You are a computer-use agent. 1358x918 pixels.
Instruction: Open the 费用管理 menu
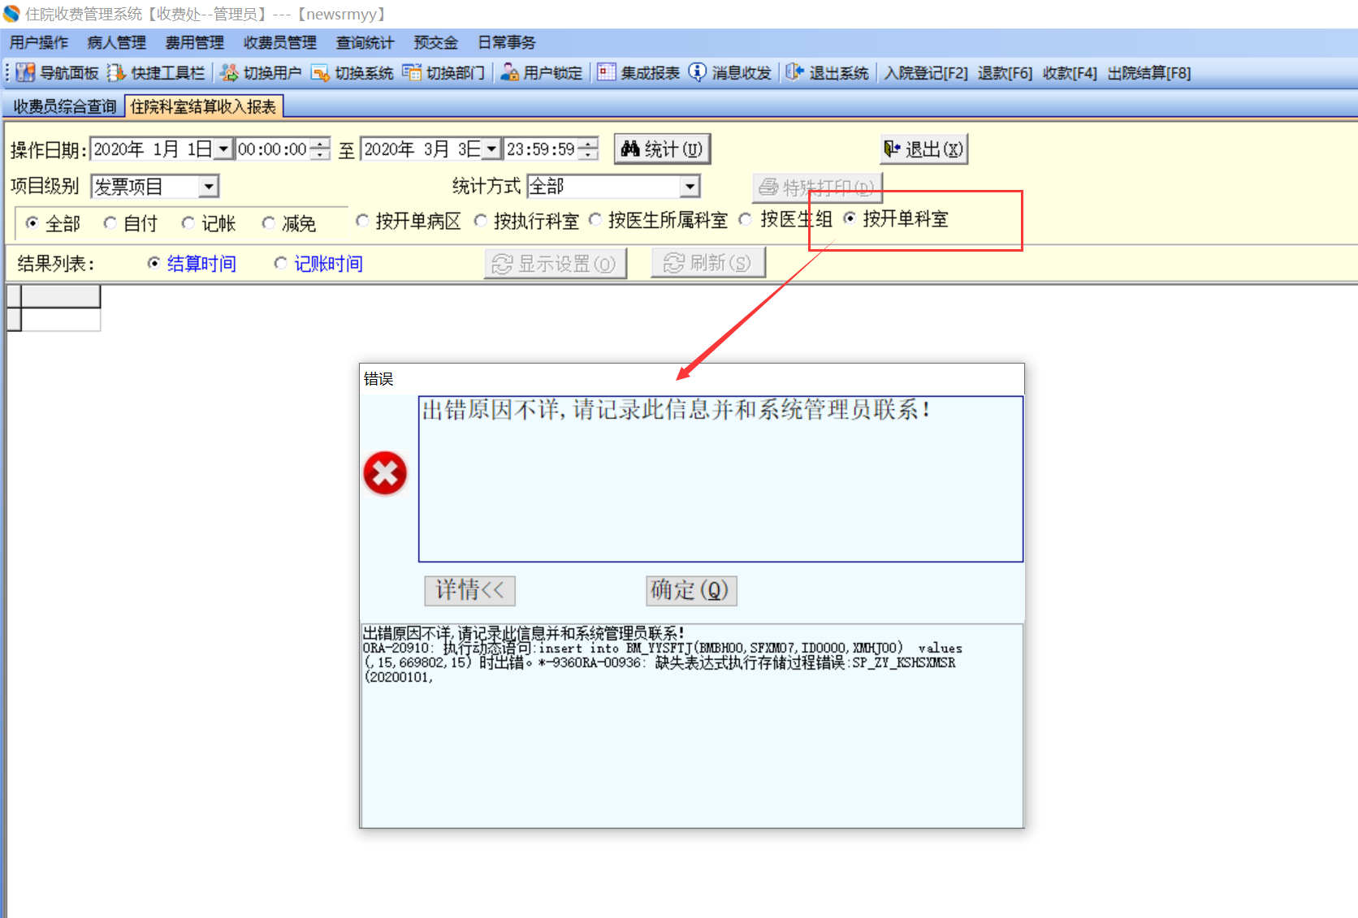195,43
